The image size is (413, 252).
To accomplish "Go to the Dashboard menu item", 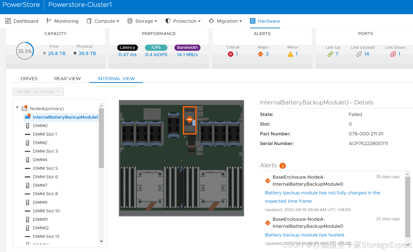I will click(x=22, y=21).
